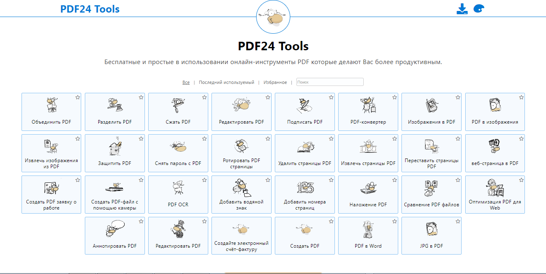Click the Удалить страницы PDF icon
Image resolution: width=546 pixels, height=274 pixels.
point(305,147)
